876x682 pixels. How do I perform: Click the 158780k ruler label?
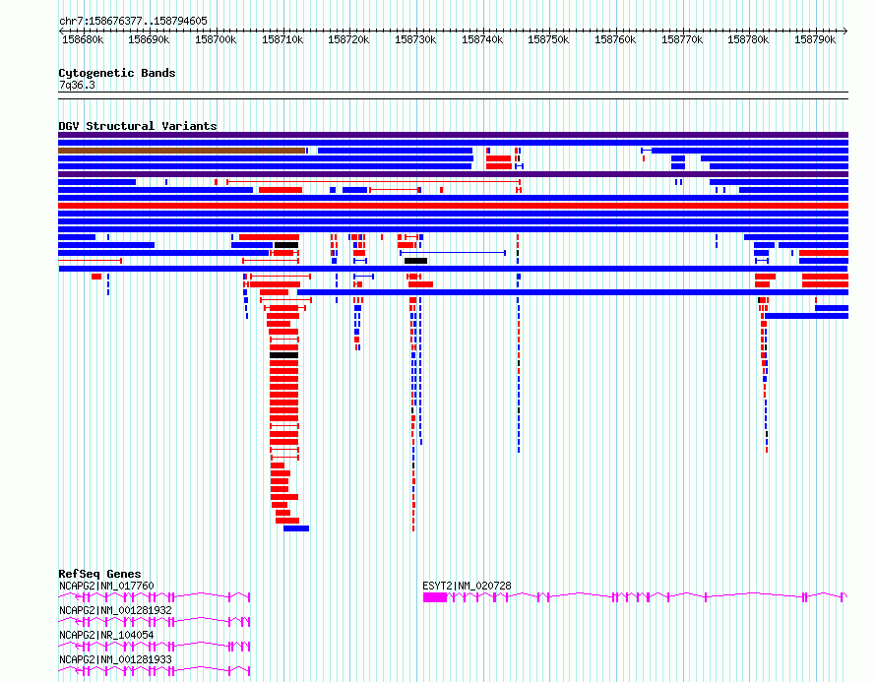[x=749, y=39]
